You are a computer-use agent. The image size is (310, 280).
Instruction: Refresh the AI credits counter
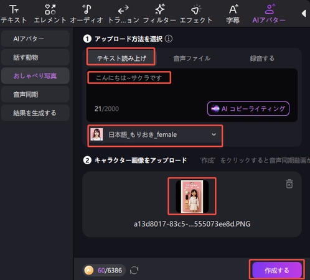134,270
